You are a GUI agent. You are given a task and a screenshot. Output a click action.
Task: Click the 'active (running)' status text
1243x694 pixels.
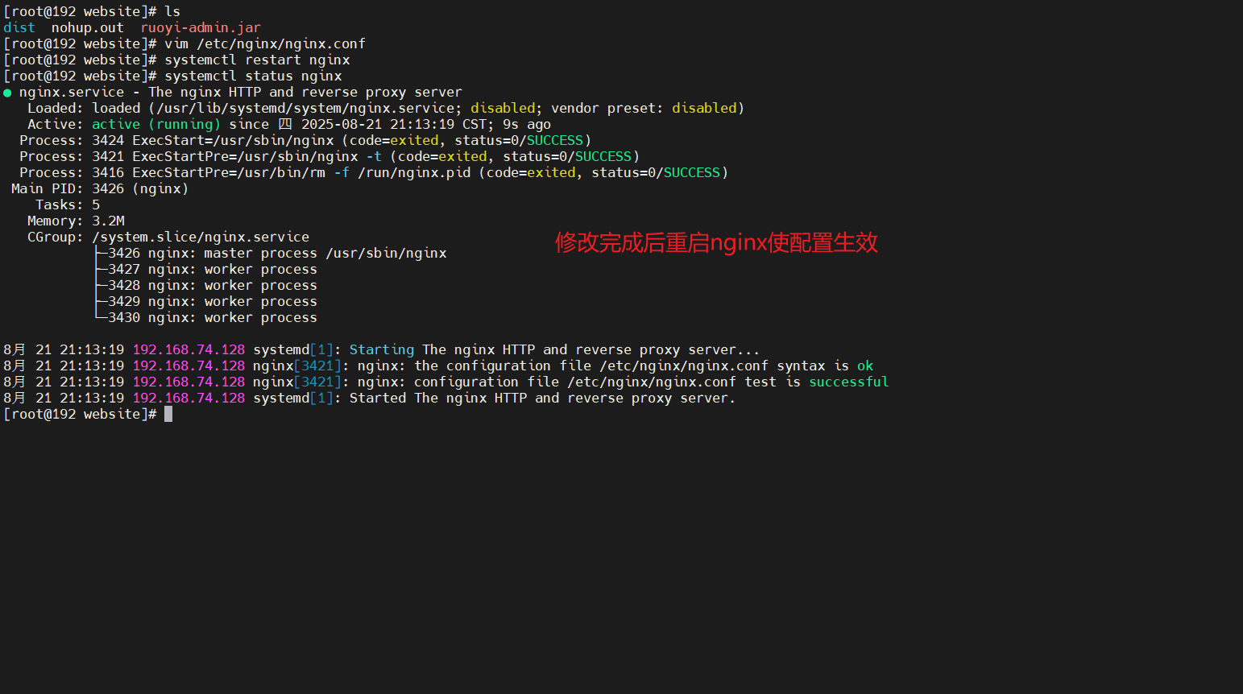[156, 124]
